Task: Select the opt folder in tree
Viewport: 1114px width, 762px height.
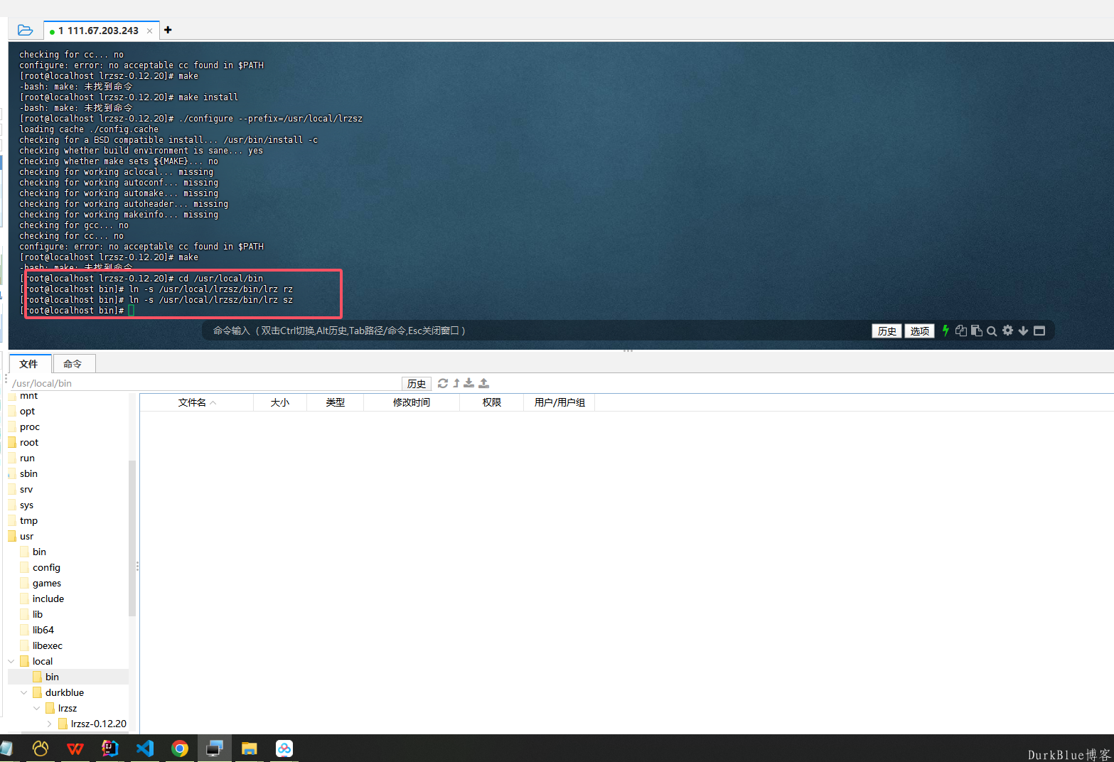Action: (x=28, y=411)
